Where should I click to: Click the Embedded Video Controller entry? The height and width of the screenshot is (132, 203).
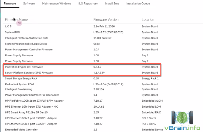(x=21, y=130)
